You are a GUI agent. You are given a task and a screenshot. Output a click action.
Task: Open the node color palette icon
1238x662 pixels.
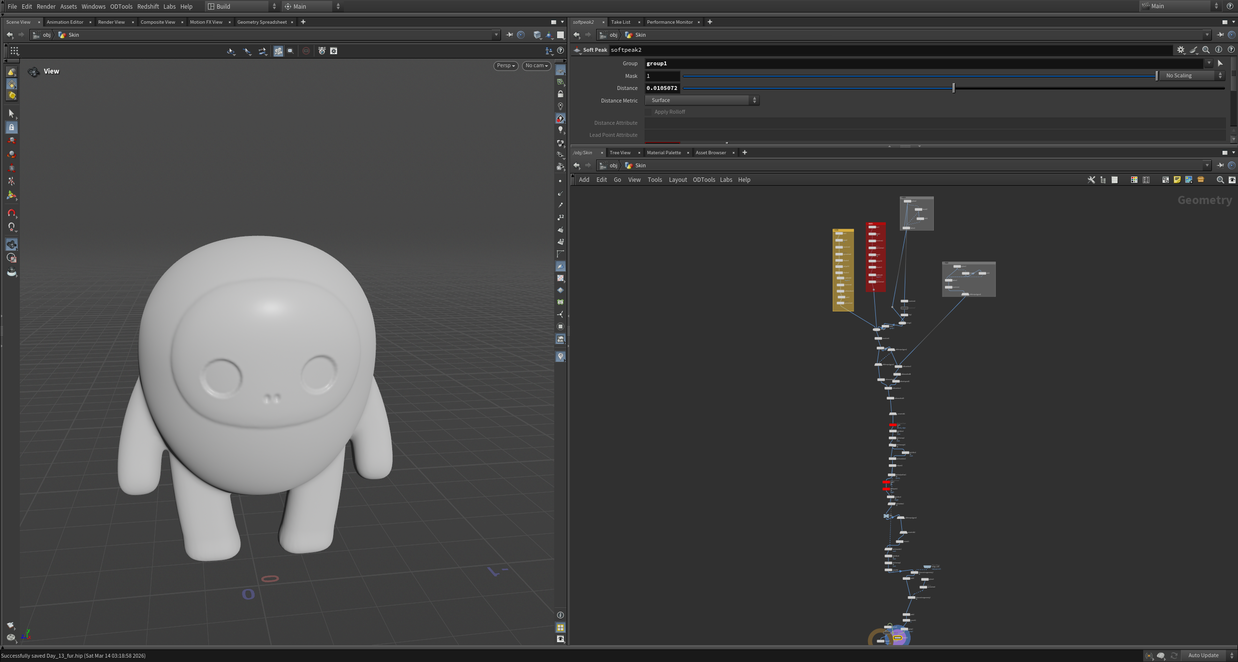[x=1134, y=180]
